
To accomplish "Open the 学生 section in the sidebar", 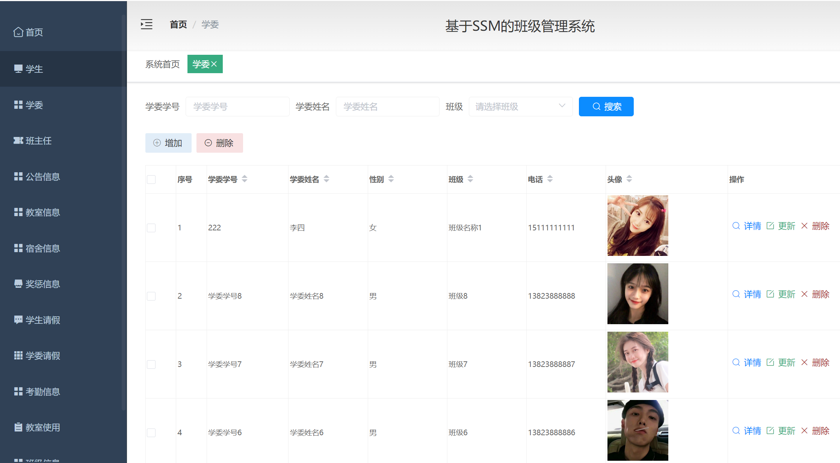I will click(34, 69).
